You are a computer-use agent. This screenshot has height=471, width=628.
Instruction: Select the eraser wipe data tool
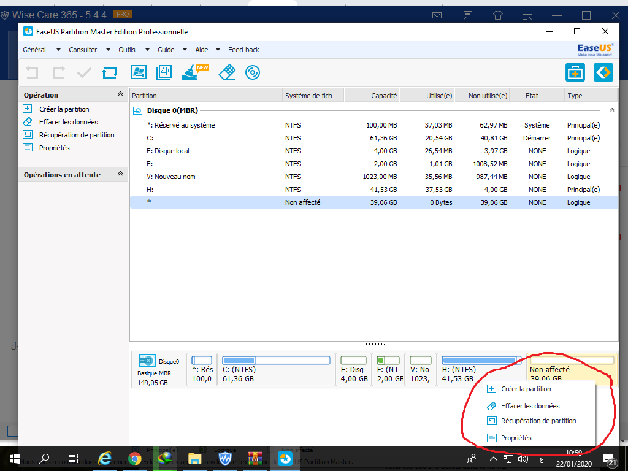[x=227, y=72]
